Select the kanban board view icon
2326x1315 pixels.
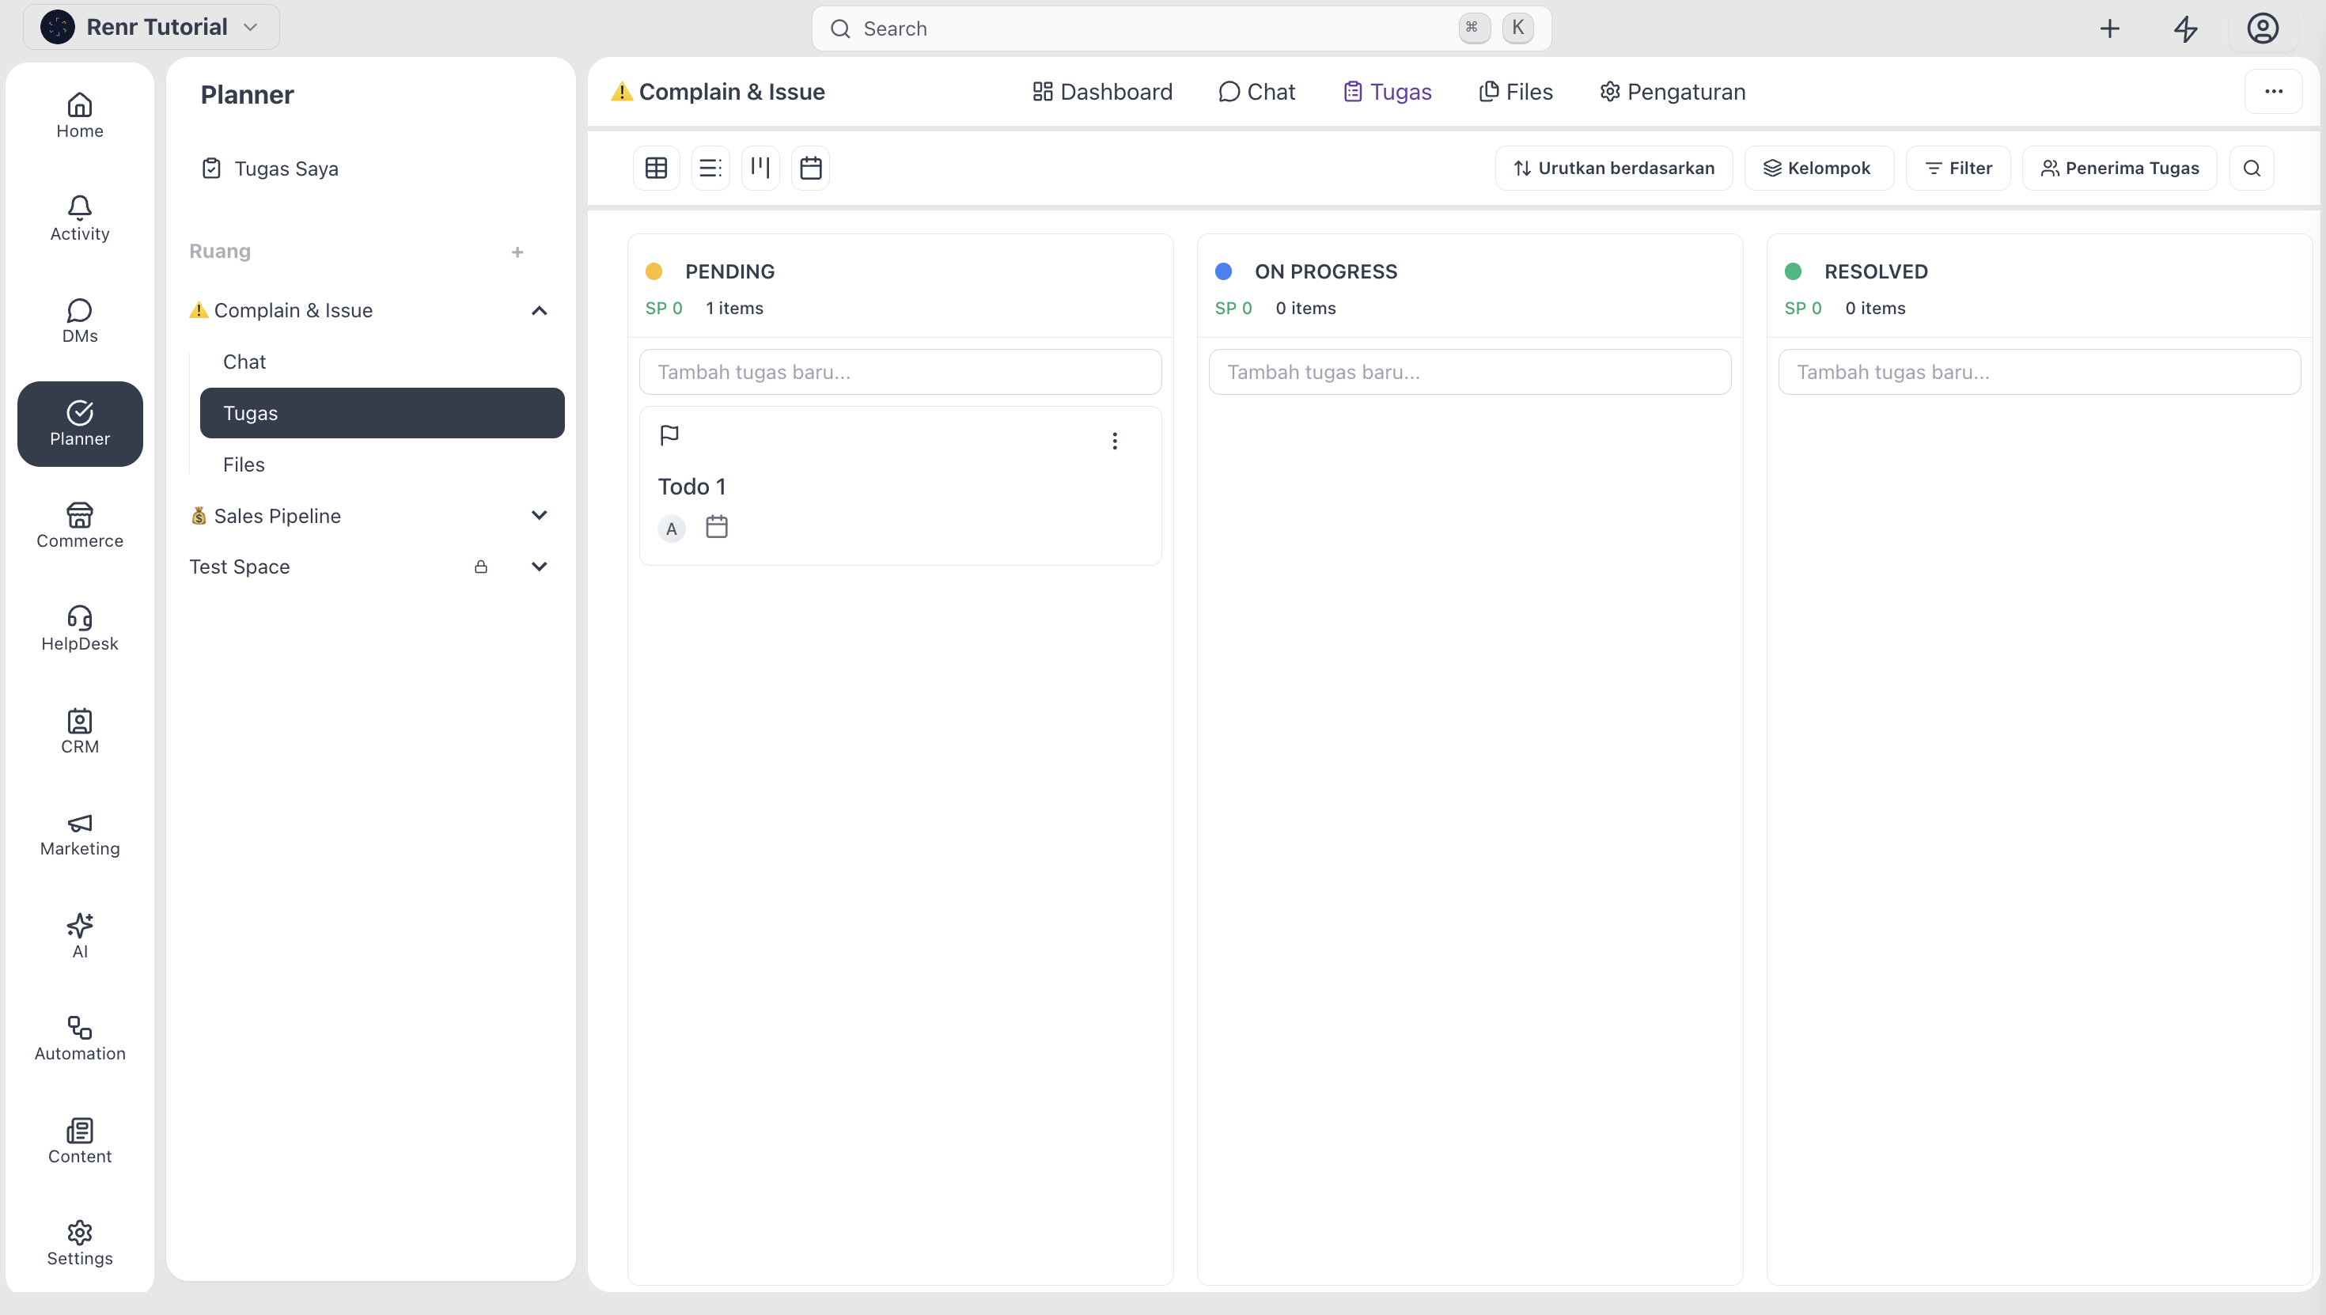760,168
